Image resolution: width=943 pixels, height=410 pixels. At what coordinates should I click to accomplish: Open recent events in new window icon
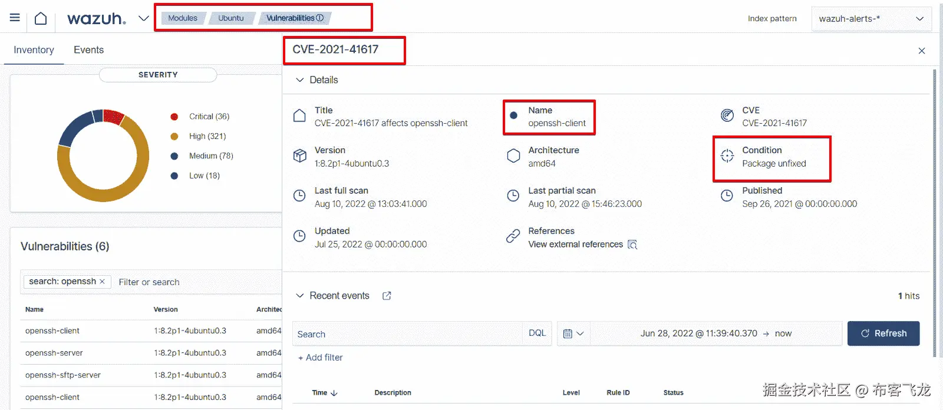tap(387, 296)
